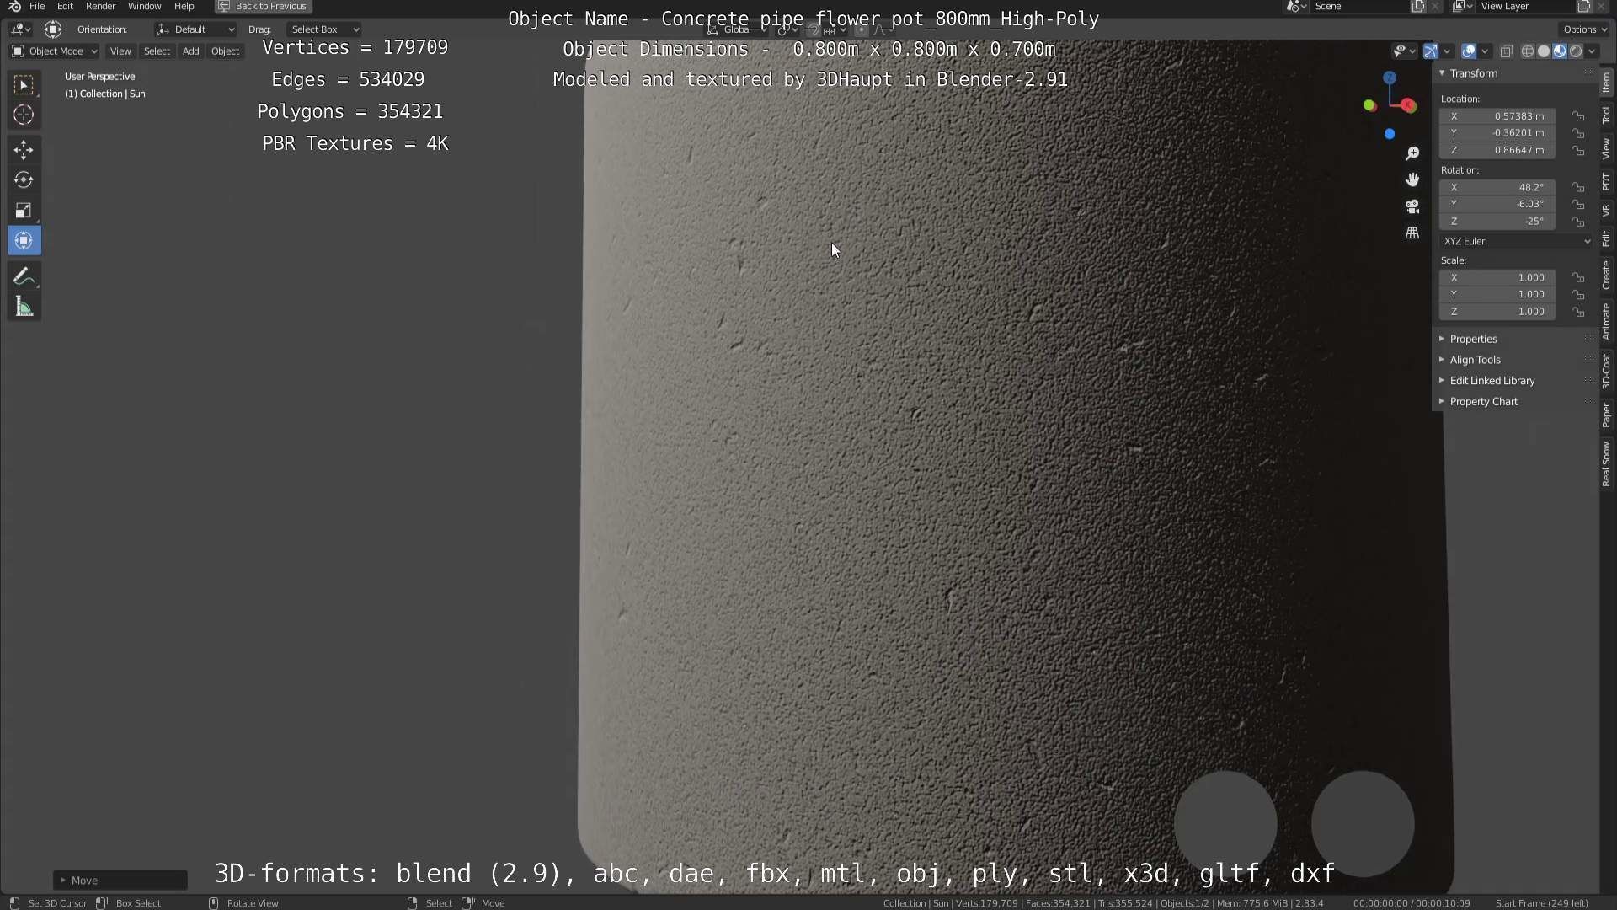
Task: Switch to orthographic grid view icon
Action: click(x=1412, y=233)
